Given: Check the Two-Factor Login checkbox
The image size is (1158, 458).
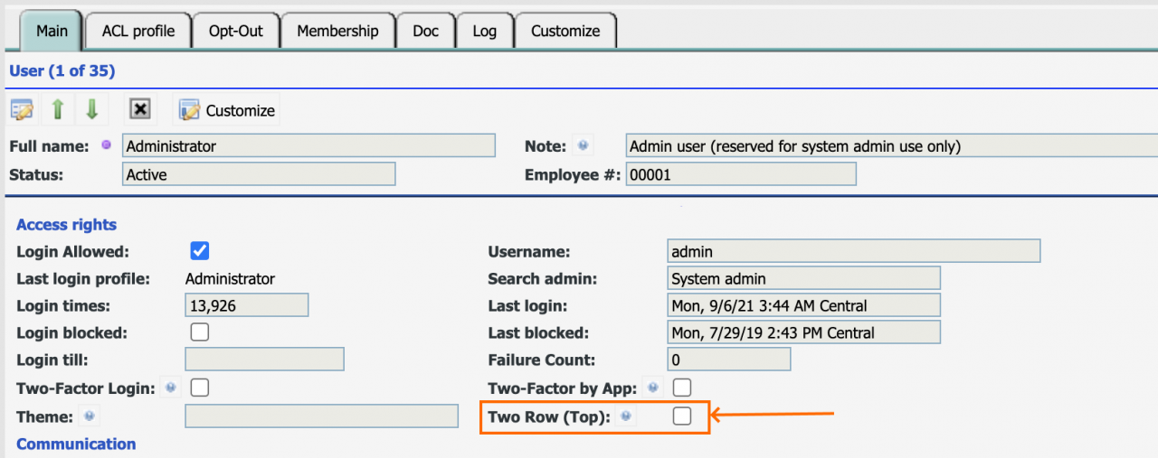Looking at the screenshot, I should point(200,388).
